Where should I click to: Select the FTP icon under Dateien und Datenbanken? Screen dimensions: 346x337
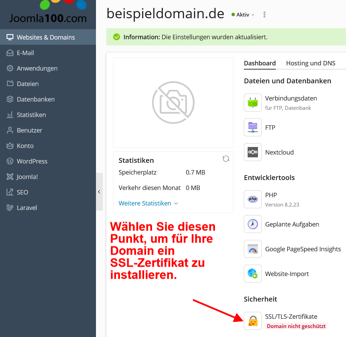pyautogui.click(x=253, y=127)
